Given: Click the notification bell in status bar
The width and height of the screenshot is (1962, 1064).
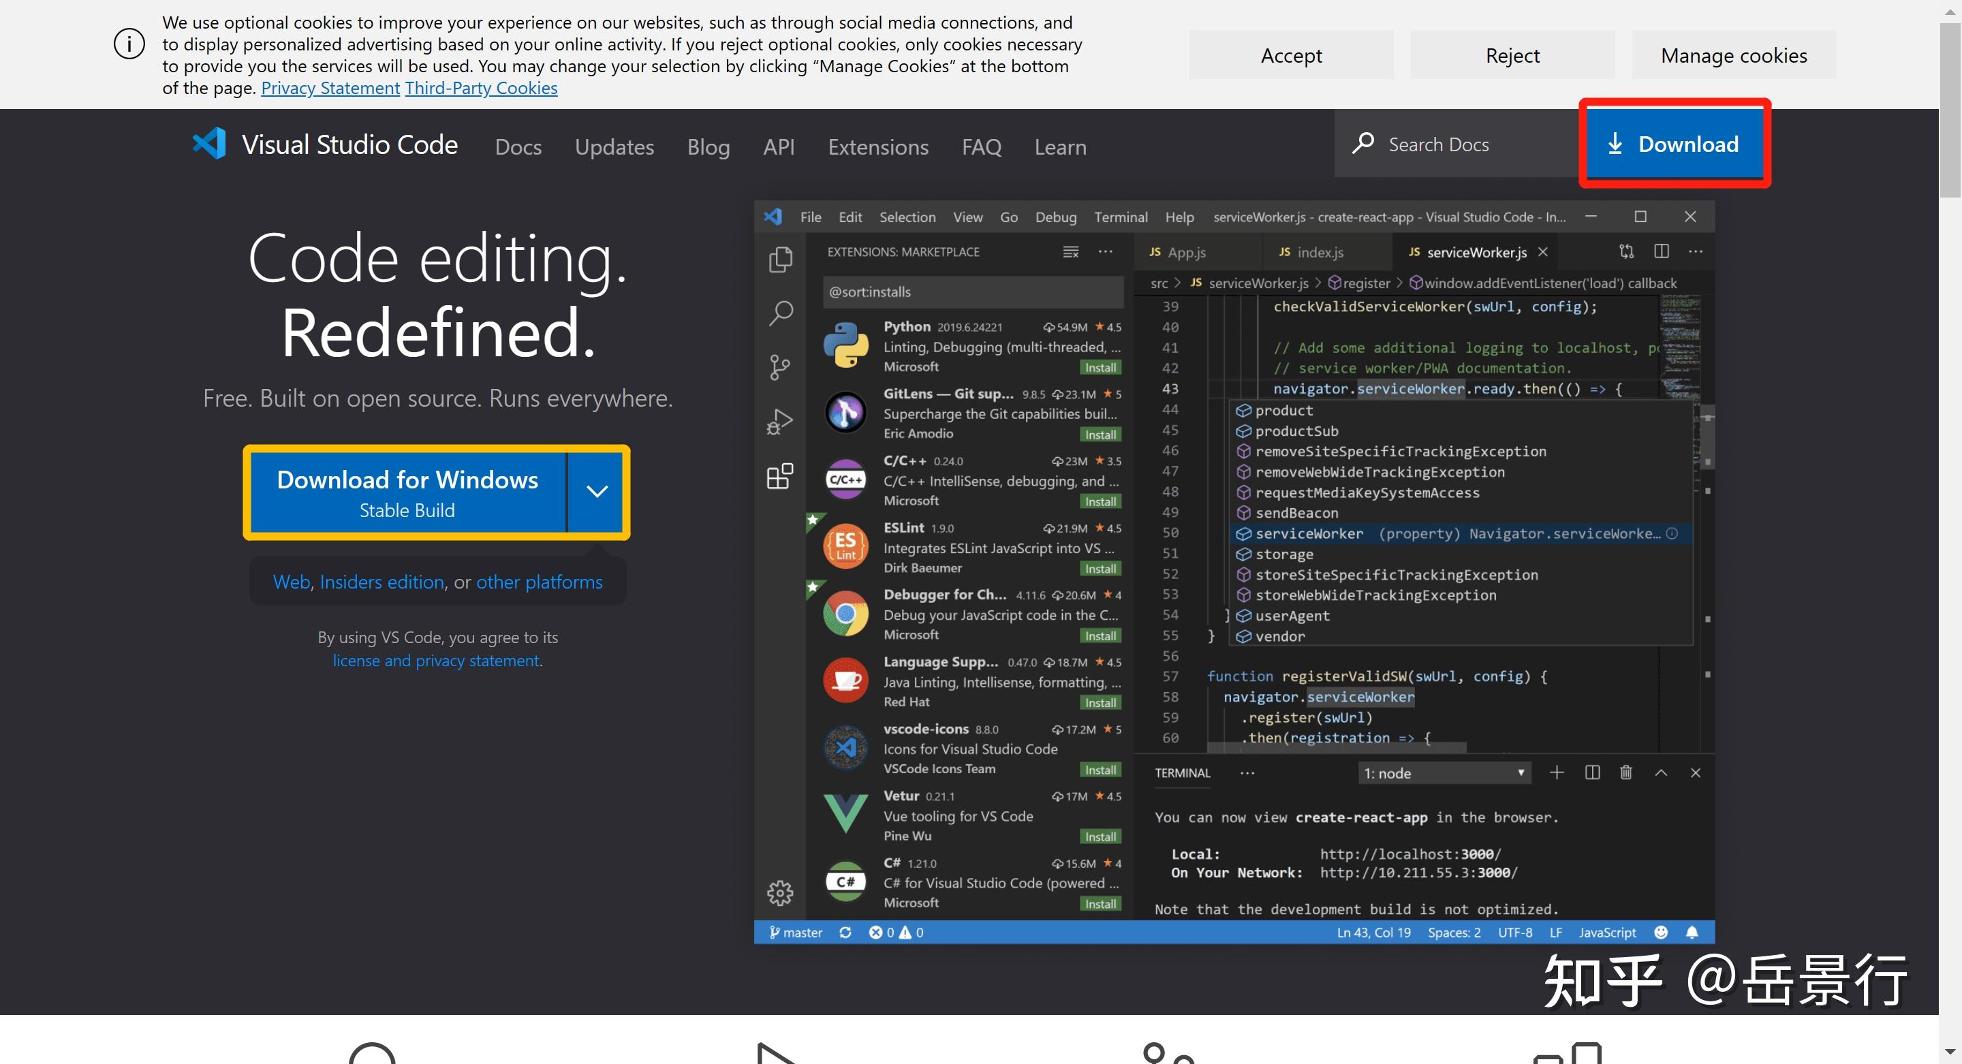Looking at the screenshot, I should pyautogui.click(x=1692, y=933).
